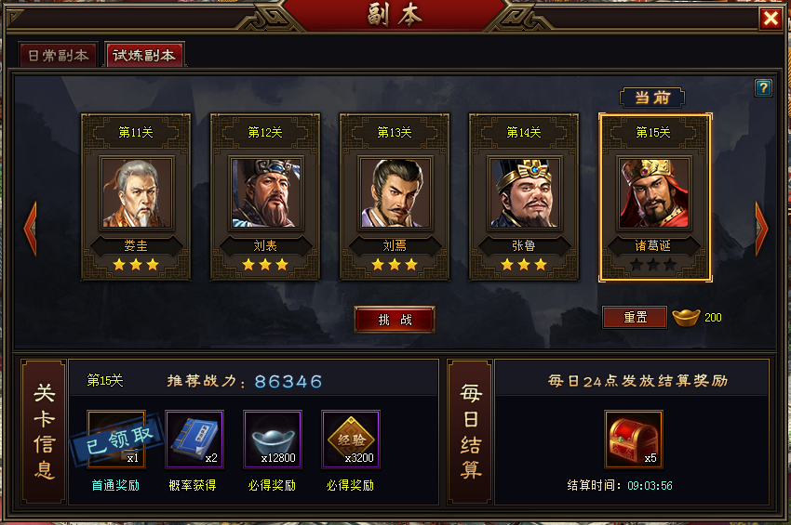This screenshot has height=525, width=791.
Task: Click the experience x3200 reward icon
Action: tap(351, 440)
